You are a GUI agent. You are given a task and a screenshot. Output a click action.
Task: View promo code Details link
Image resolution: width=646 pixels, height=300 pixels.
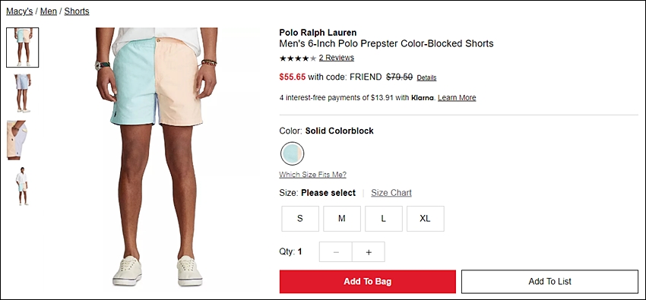point(426,77)
